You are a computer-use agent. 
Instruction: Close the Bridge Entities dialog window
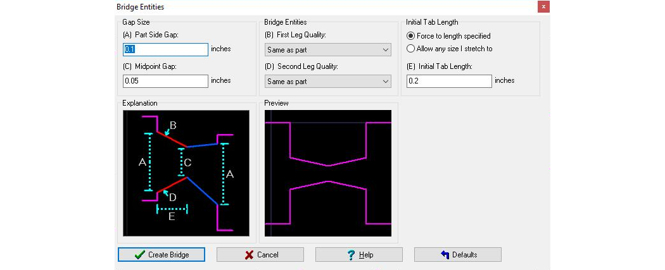coord(543,7)
